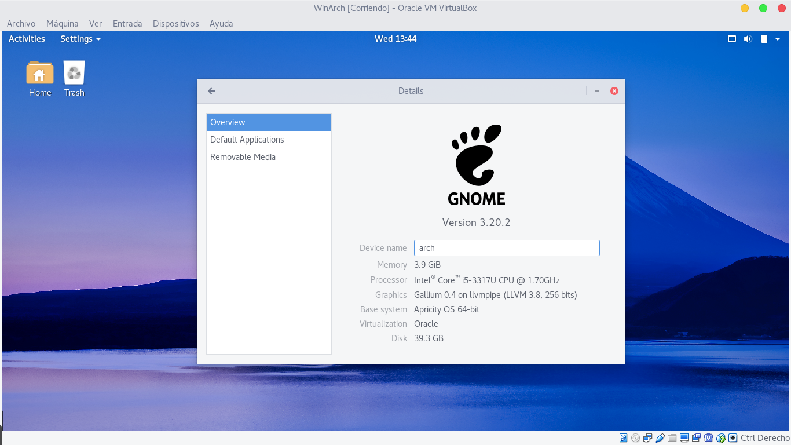Open the Máquina menu
This screenshot has height=445, width=791.
[x=63, y=24]
